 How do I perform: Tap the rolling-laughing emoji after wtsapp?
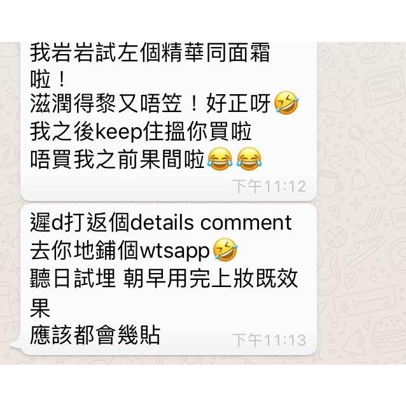pos(225,250)
